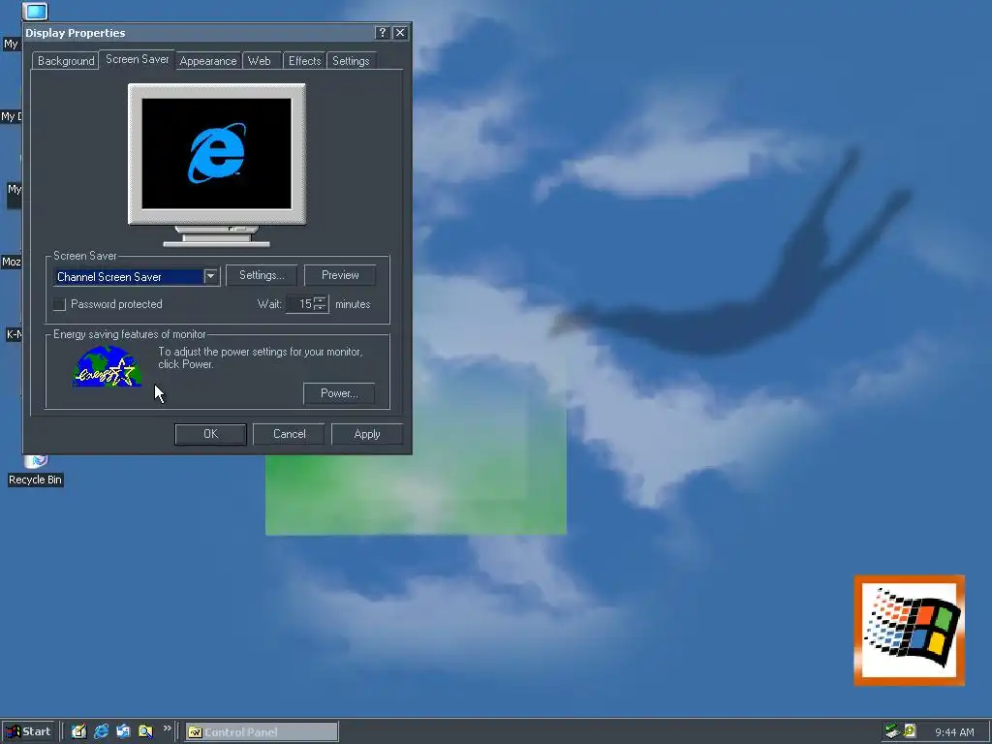Viewport: 992px width, 744px height.
Task: Click the key document tray icon
Action: tap(910, 731)
